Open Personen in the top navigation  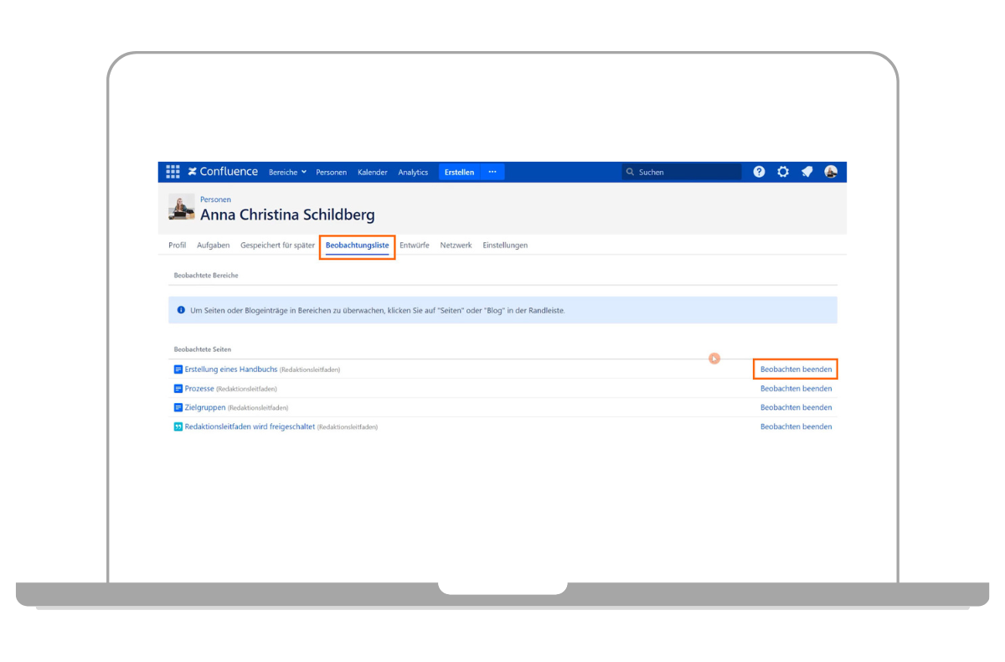[x=331, y=173]
